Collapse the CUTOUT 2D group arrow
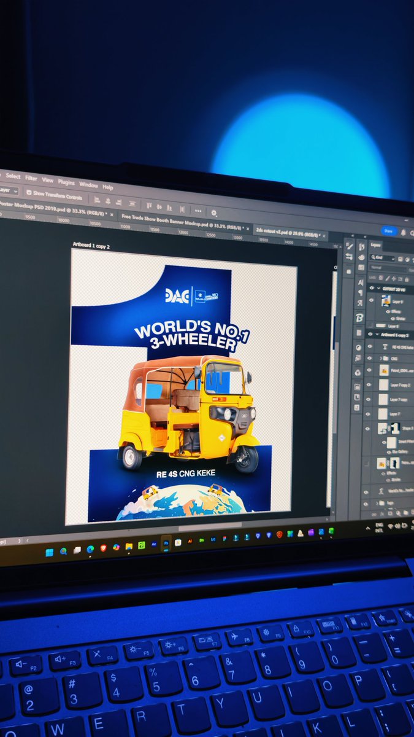 [378, 288]
